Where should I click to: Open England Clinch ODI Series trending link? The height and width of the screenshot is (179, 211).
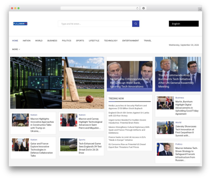pos(129,114)
